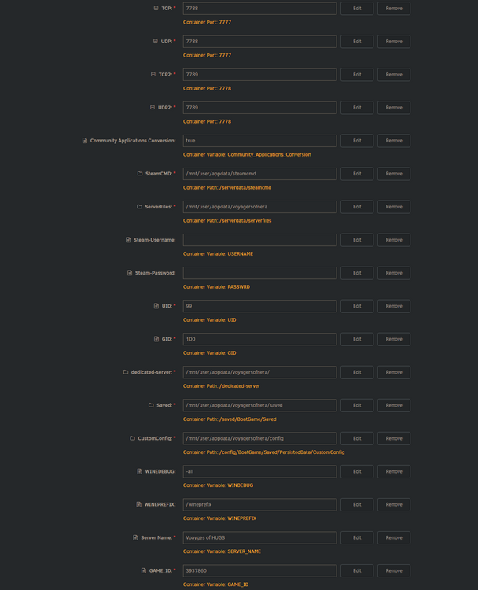This screenshot has width=478, height=590.
Task: Click the variable icon beside Steam-Username
Action: (128, 240)
